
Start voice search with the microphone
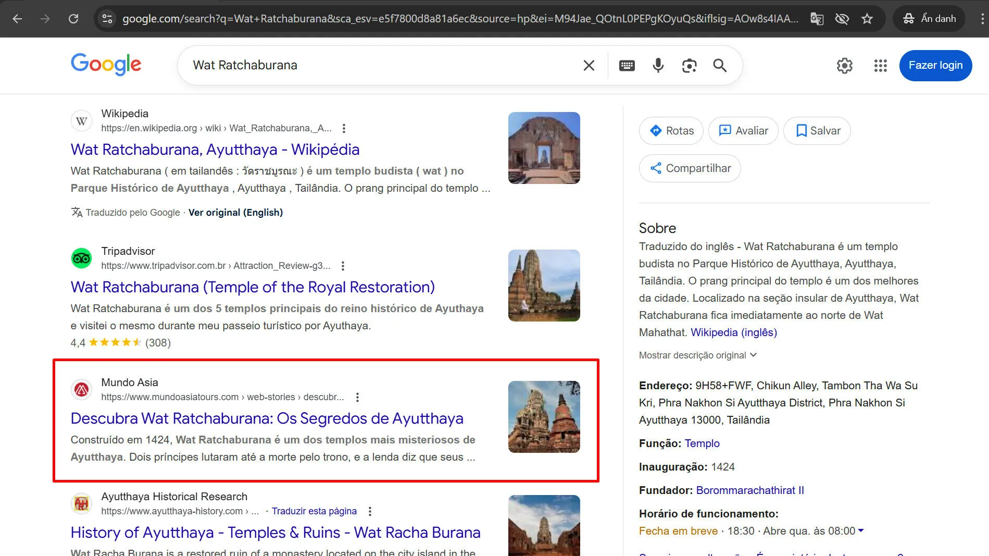658,65
